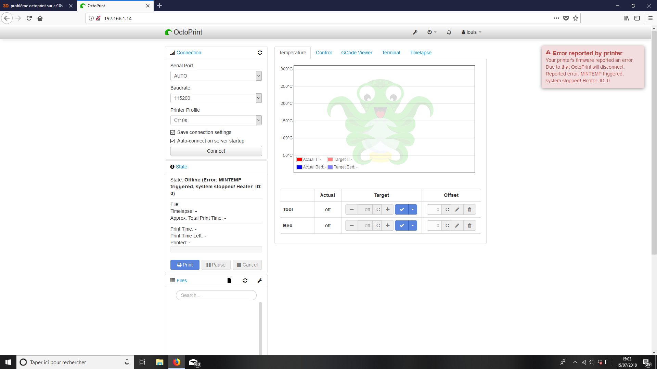Viewport: 657px width, 369px height.
Task: Switch to the GCode Viewer tab
Action: pyautogui.click(x=357, y=53)
